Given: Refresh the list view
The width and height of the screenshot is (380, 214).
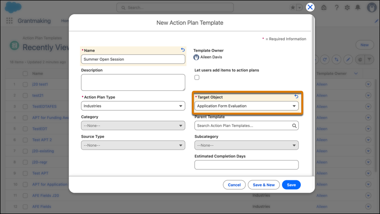Looking at the screenshot, I should click(325, 59).
